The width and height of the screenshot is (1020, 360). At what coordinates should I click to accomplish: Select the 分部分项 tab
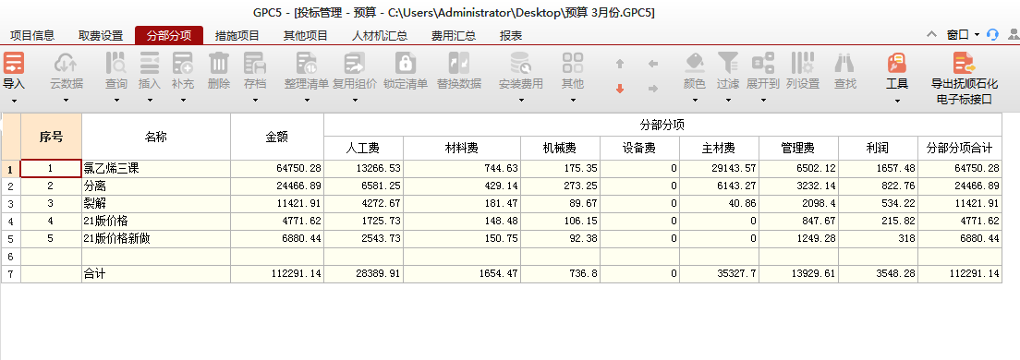[169, 36]
